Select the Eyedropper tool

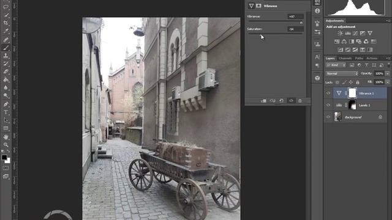tap(6, 31)
